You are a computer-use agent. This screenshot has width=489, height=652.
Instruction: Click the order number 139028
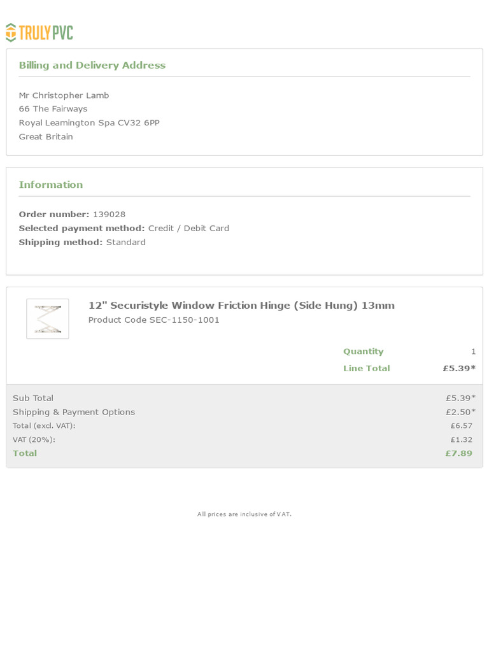click(x=109, y=215)
